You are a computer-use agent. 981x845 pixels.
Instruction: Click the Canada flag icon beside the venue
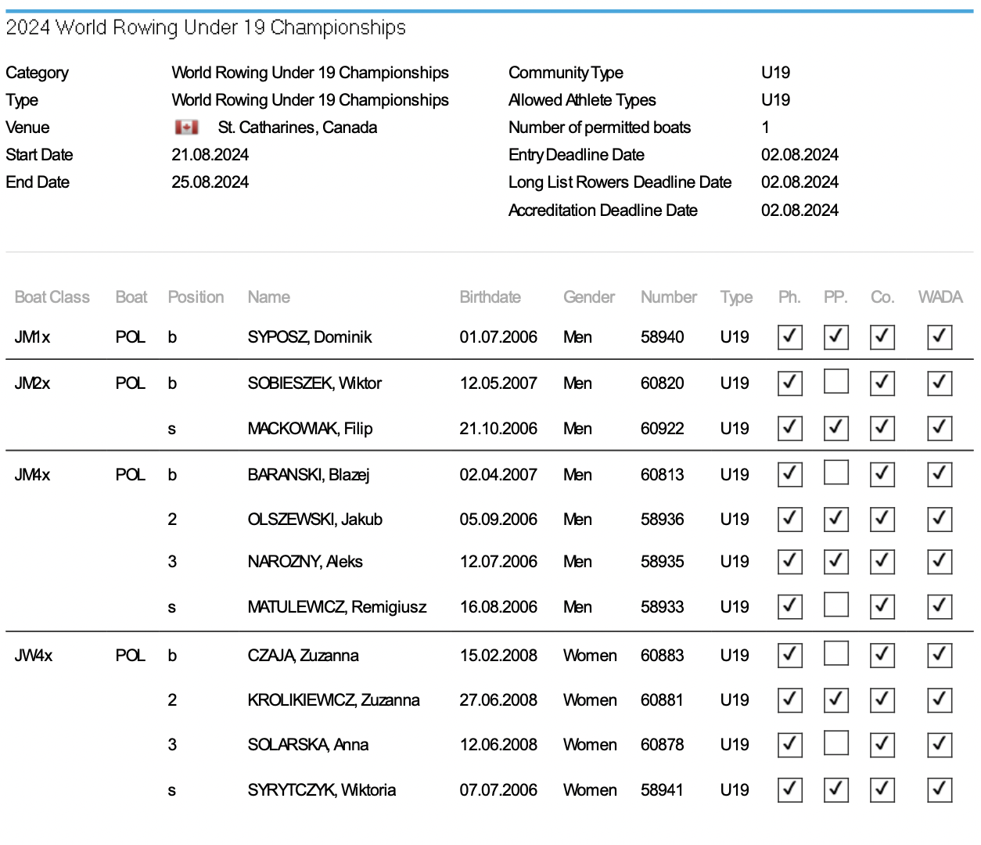pyautogui.click(x=186, y=128)
